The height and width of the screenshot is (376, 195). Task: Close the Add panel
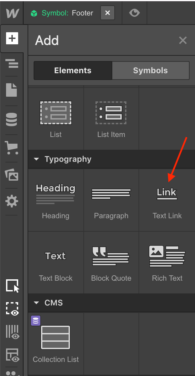pos(183,40)
